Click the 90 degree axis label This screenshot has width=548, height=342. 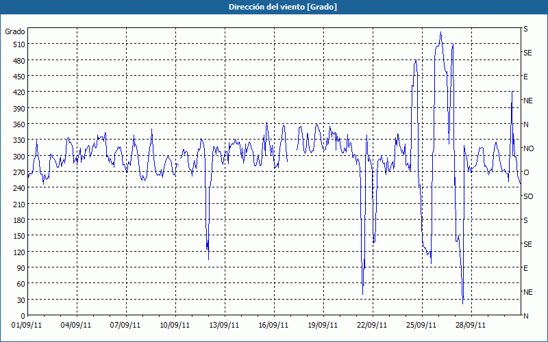click(x=21, y=268)
